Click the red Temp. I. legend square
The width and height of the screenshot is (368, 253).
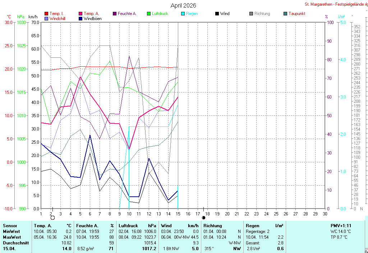tap(46, 14)
